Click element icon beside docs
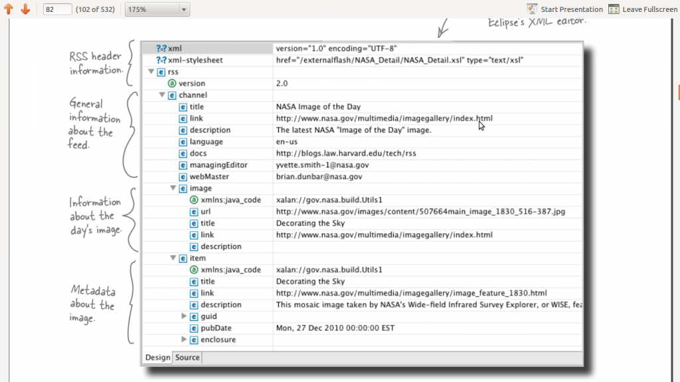 tap(183, 153)
